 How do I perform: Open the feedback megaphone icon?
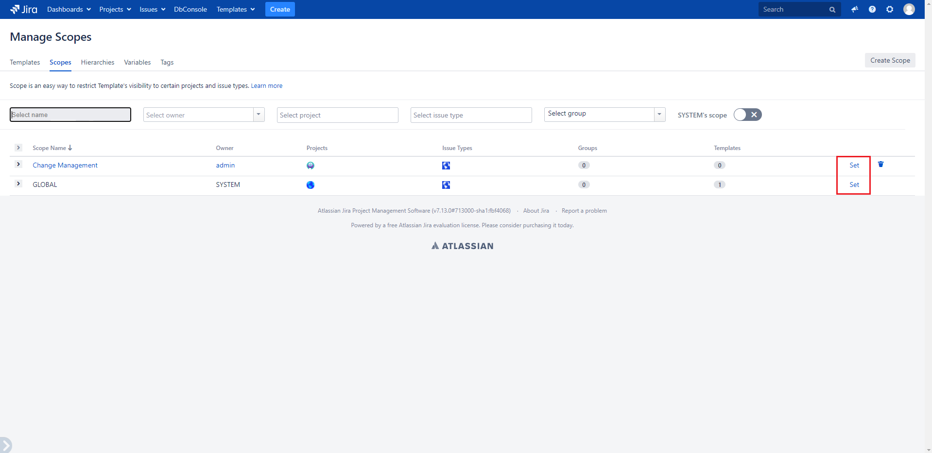point(854,9)
